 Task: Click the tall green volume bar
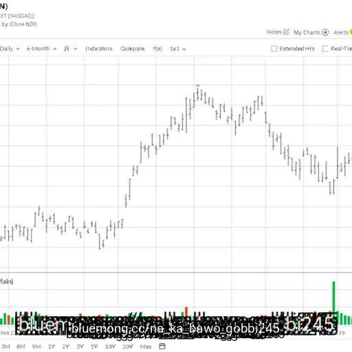[x=333, y=297]
